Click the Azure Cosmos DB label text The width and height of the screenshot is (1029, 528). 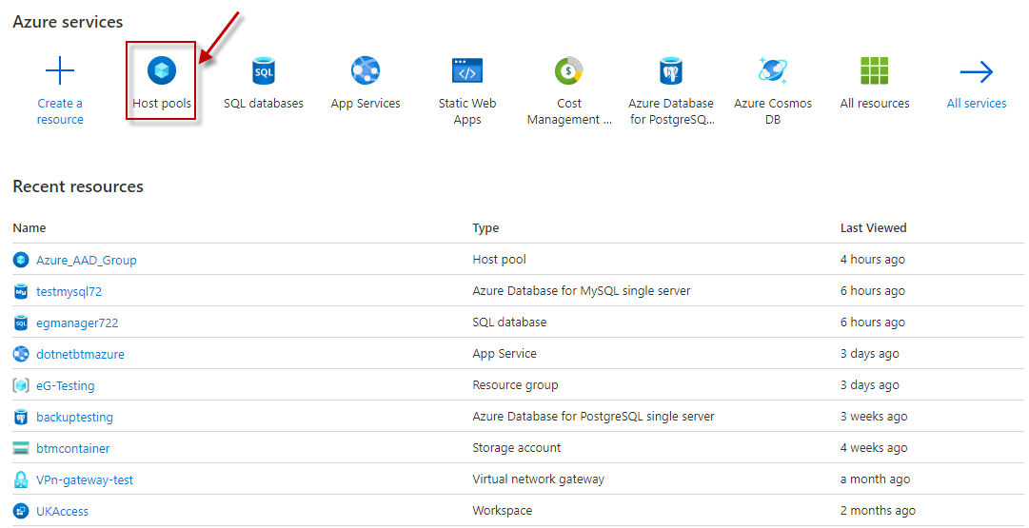[x=772, y=111]
